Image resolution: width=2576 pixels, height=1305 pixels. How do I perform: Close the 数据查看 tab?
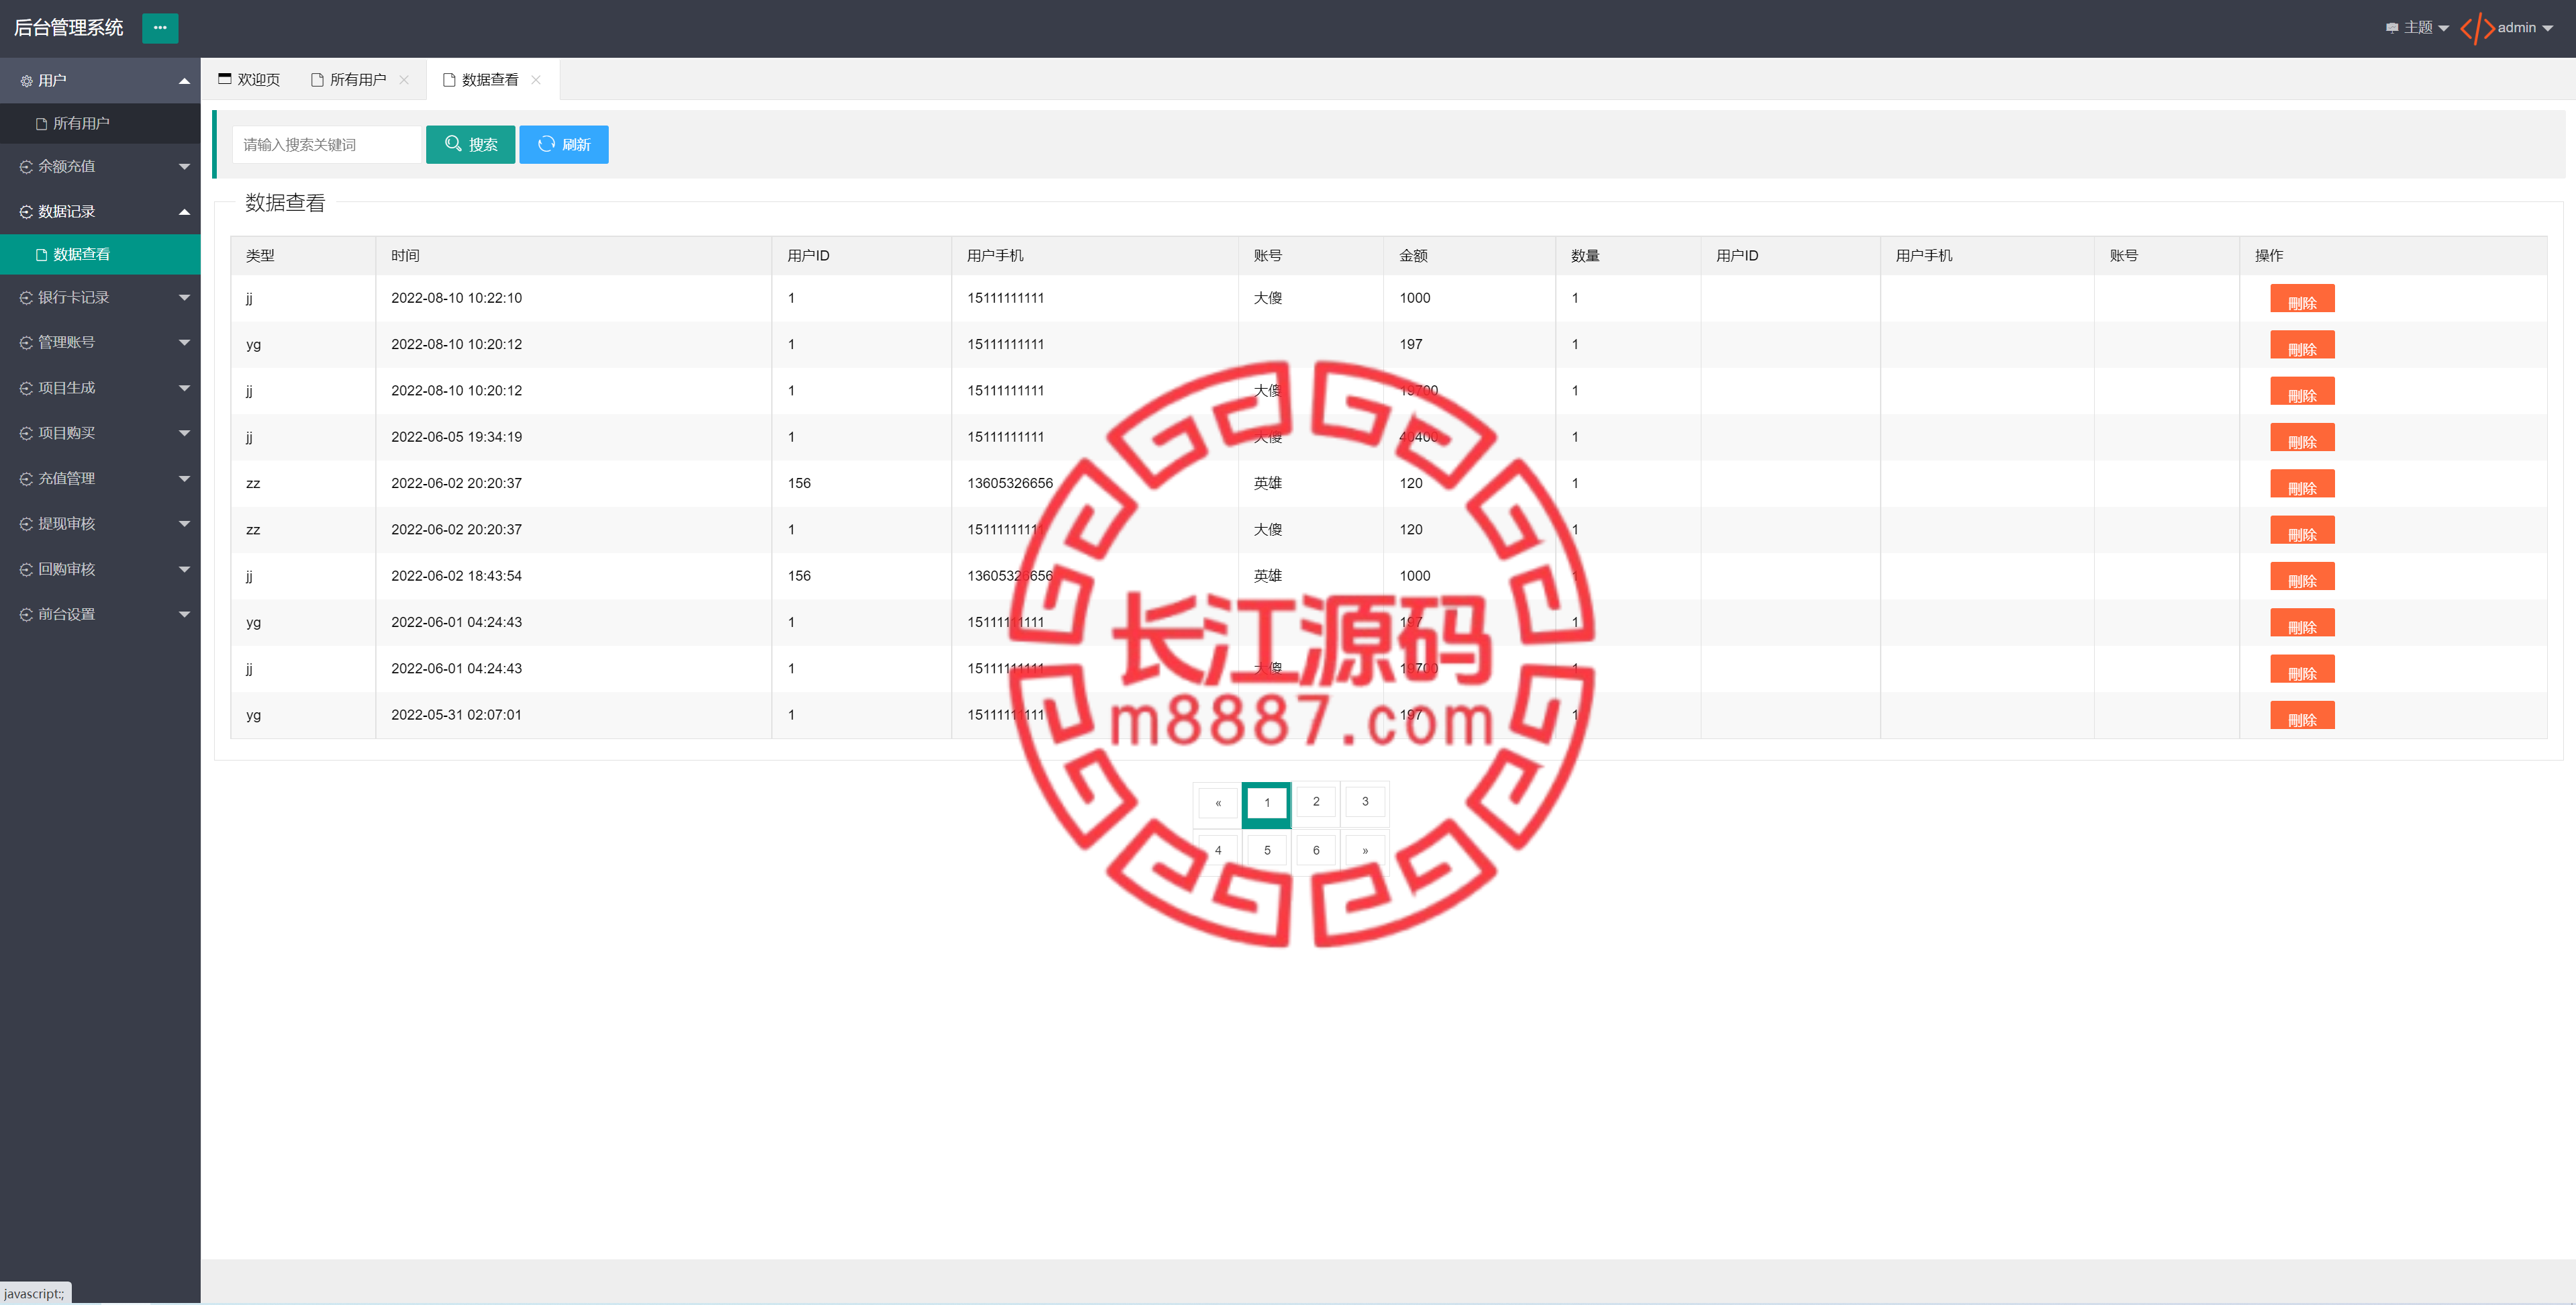click(536, 80)
